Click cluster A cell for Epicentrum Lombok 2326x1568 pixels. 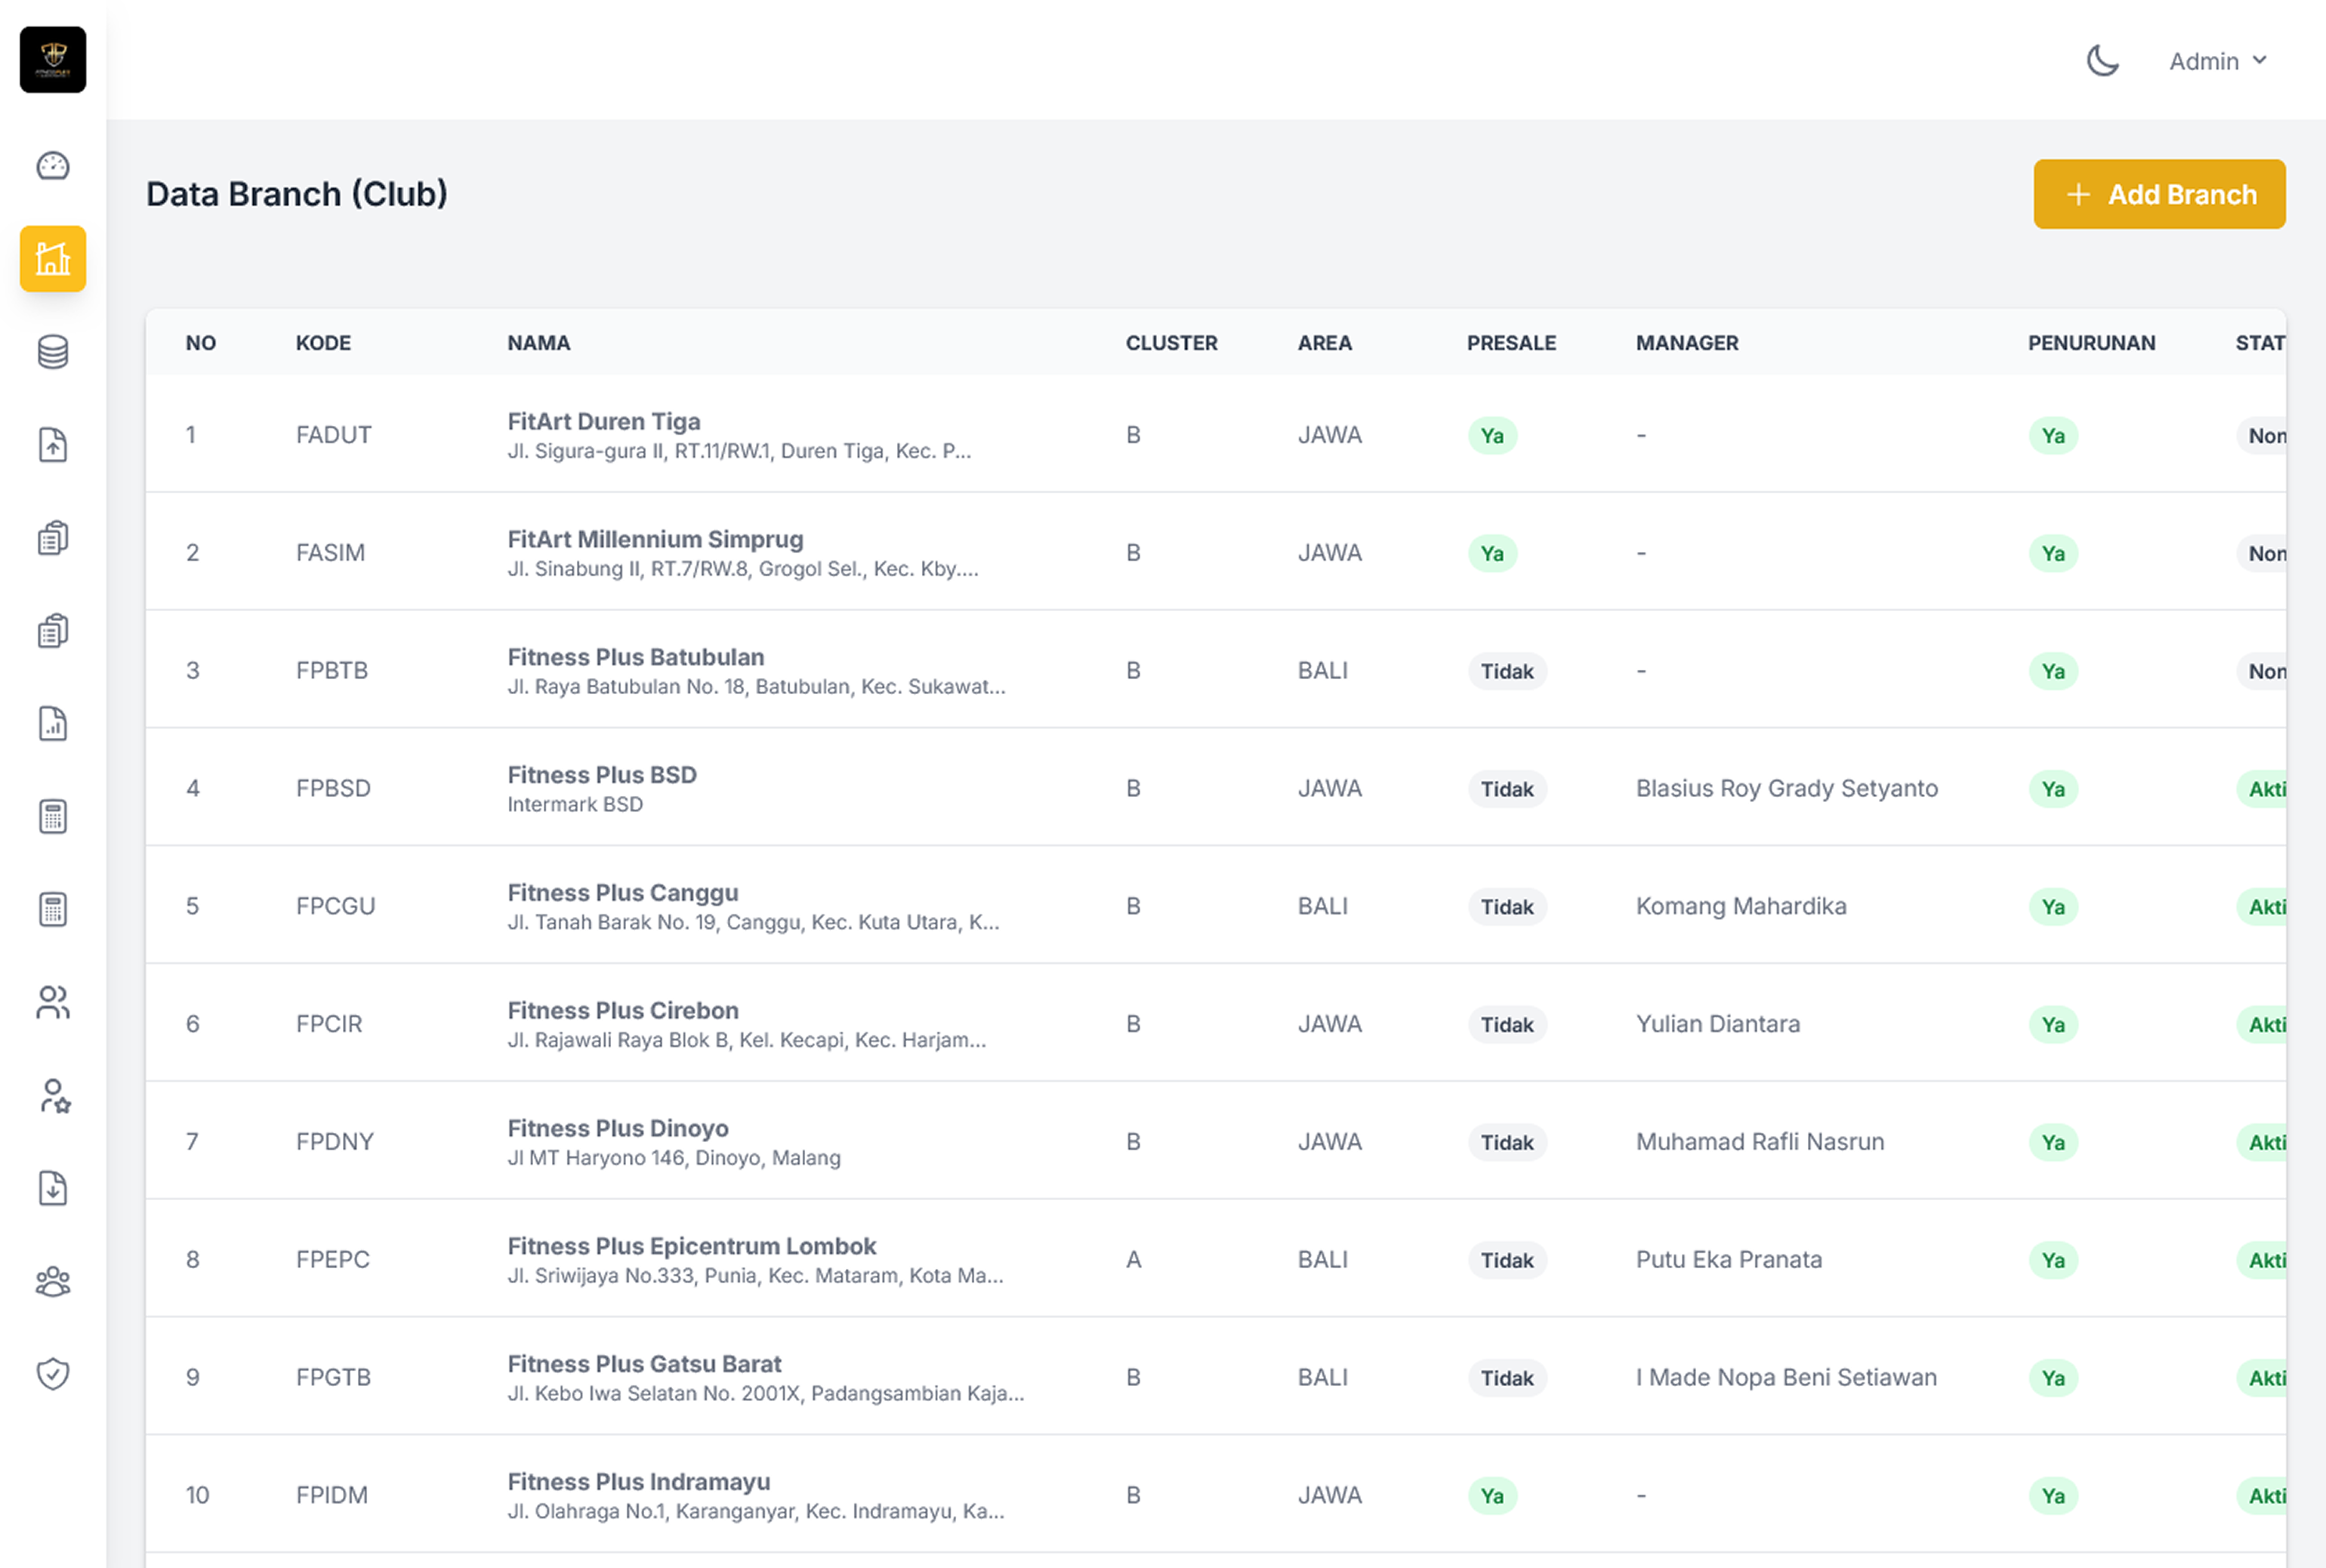click(x=1134, y=1261)
